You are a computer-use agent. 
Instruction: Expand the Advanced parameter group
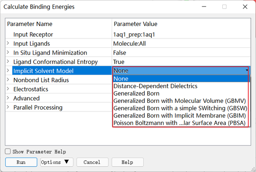[8, 98]
